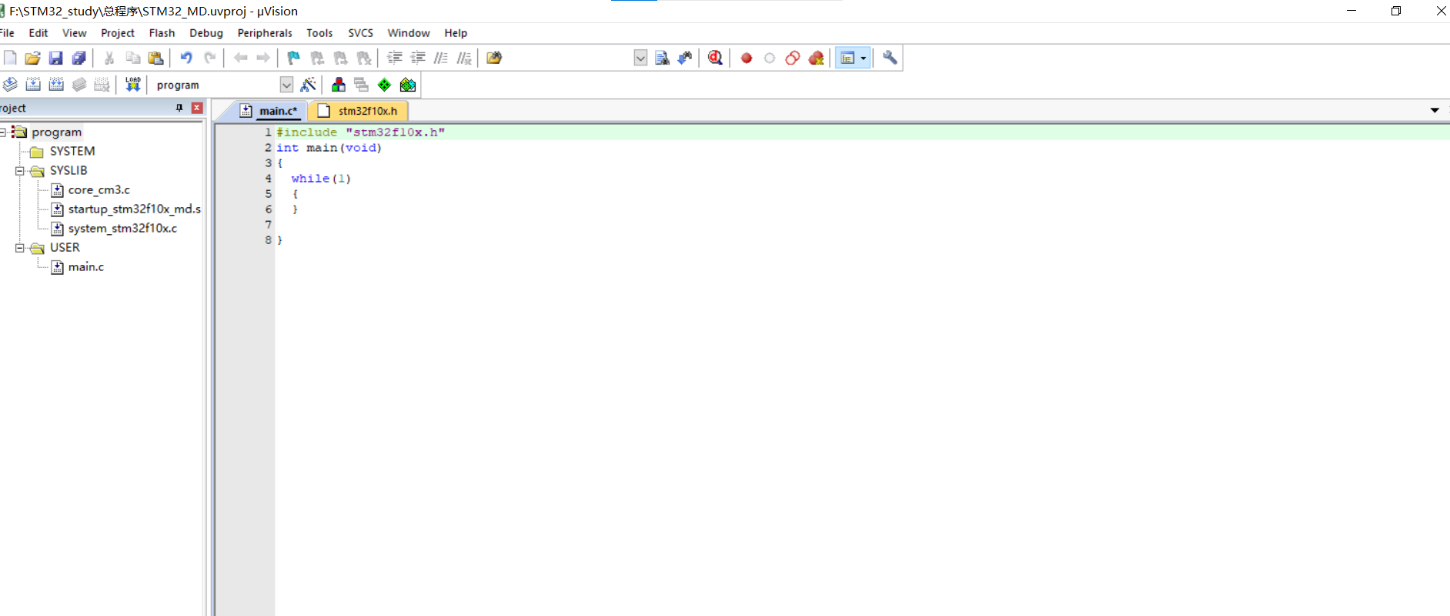
Task: Switch to the stm32f10x.h tab
Action: click(359, 111)
